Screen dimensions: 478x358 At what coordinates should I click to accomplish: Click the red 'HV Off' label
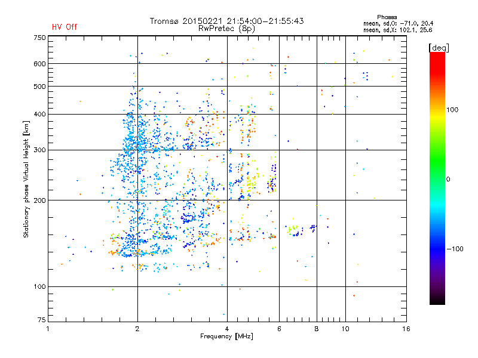[65, 27]
